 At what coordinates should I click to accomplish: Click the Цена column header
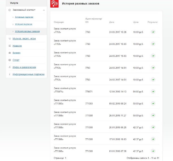tap(136, 22)
